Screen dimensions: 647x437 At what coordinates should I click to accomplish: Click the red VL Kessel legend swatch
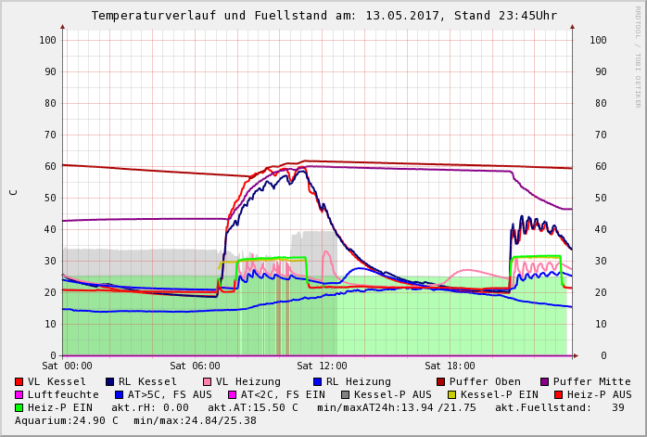19,381
